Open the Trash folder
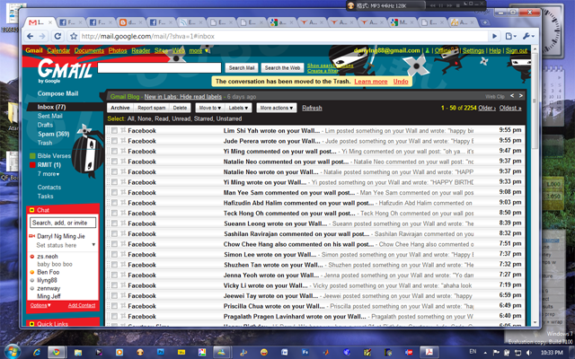Image resolution: width=575 pixels, height=359 pixels. click(x=45, y=143)
